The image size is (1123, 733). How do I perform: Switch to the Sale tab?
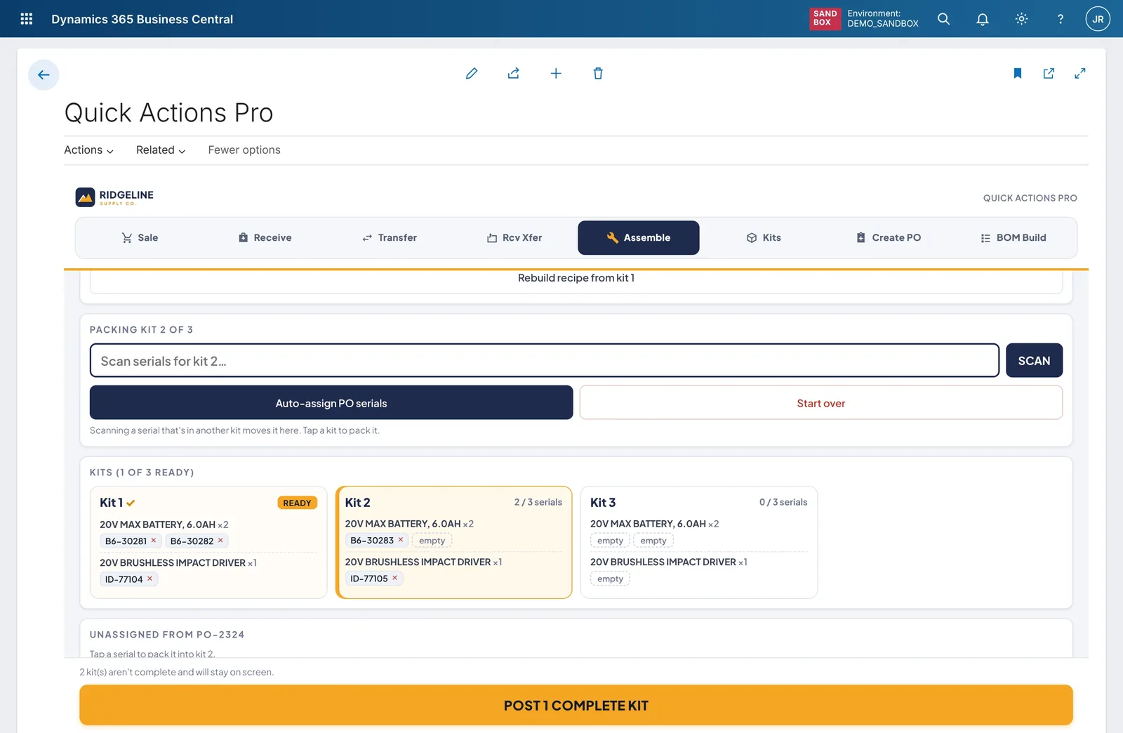(x=140, y=238)
